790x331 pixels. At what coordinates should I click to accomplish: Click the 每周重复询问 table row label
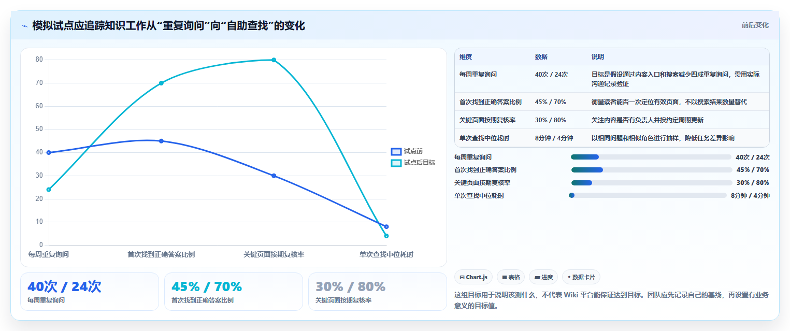pyautogui.click(x=478, y=75)
